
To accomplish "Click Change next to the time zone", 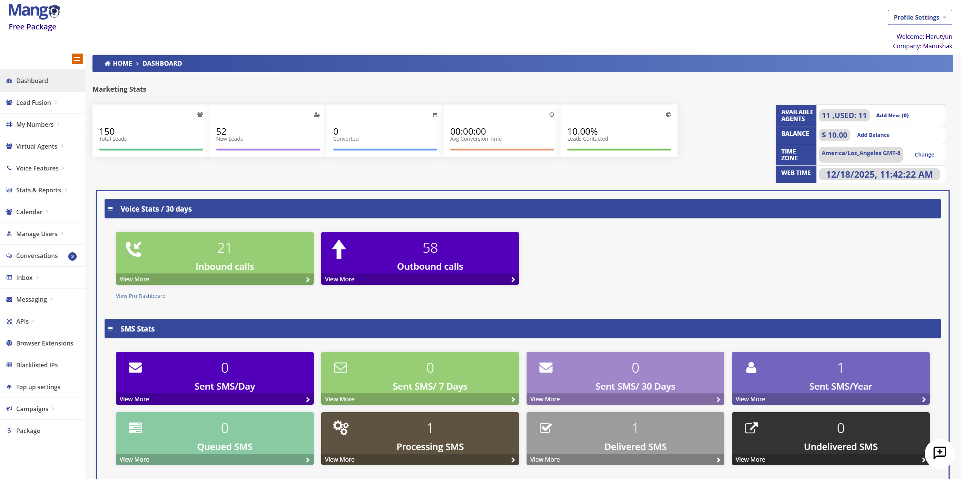I will tap(924, 154).
